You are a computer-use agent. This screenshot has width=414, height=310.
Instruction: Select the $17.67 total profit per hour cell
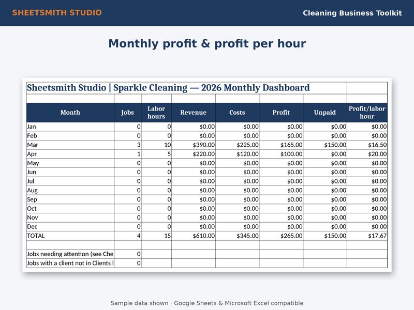coord(367,236)
